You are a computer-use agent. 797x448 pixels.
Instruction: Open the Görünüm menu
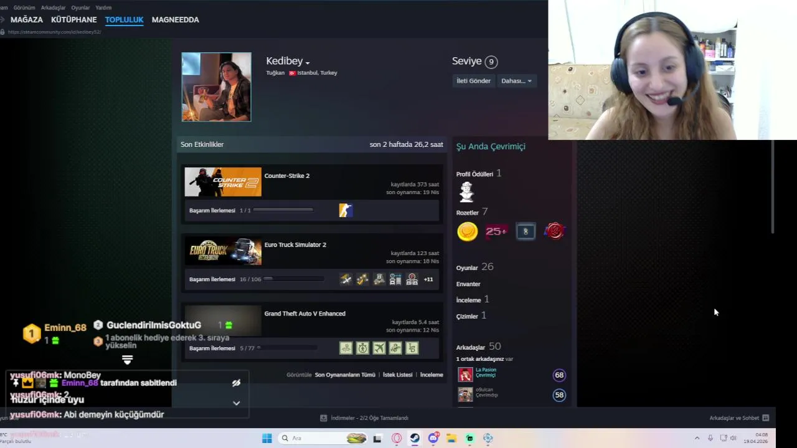[x=24, y=7]
